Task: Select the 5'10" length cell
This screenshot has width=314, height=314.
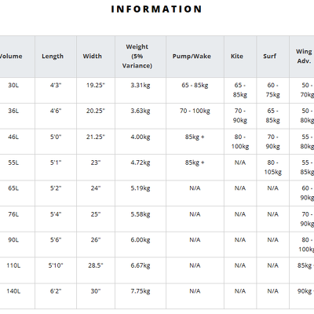Action: click(56, 265)
